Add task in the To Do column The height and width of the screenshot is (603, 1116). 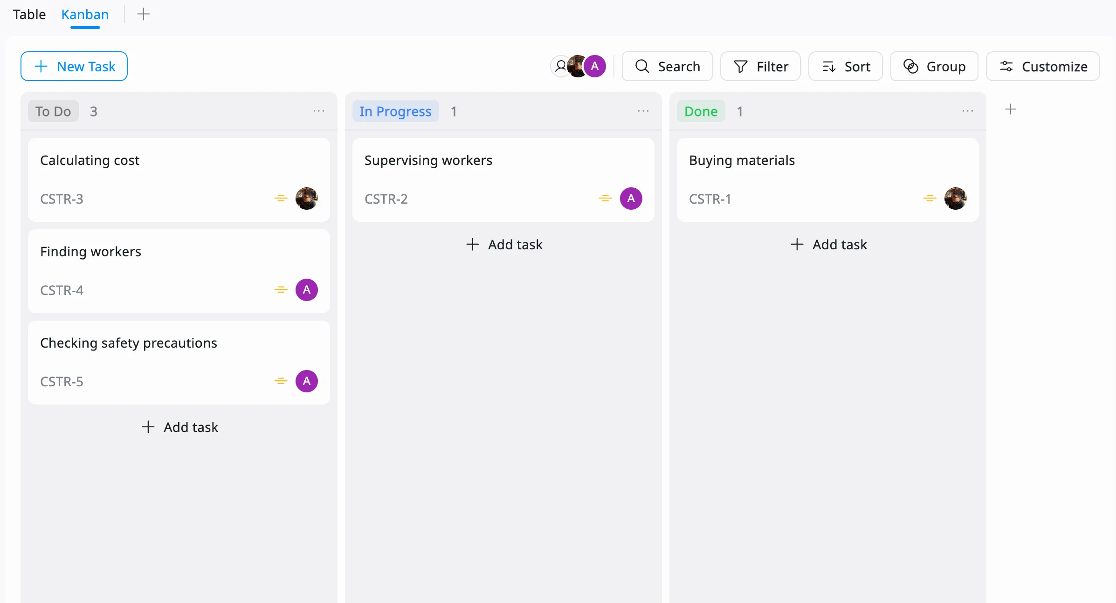[179, 427]
